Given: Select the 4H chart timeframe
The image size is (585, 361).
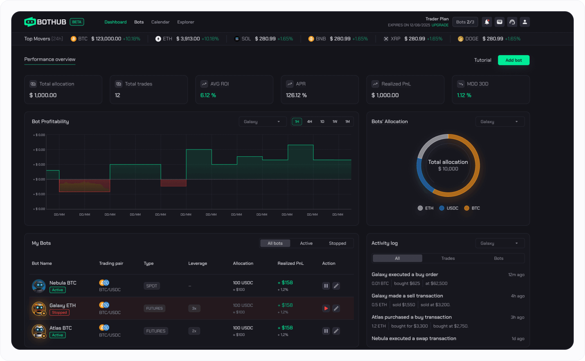Looking at the screenshot, I should 309,122.
